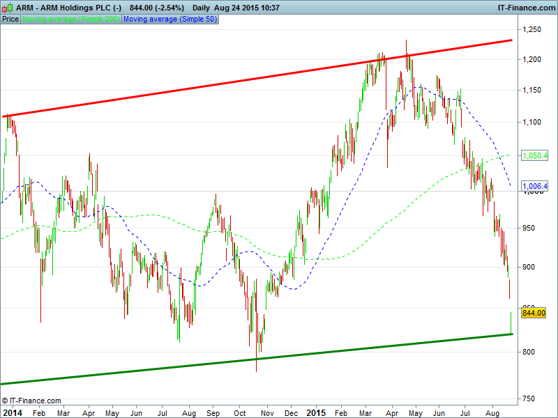Click the 1,250 level on price axis
This screenshot has height=418, width=558.
(x=532, y=30)
